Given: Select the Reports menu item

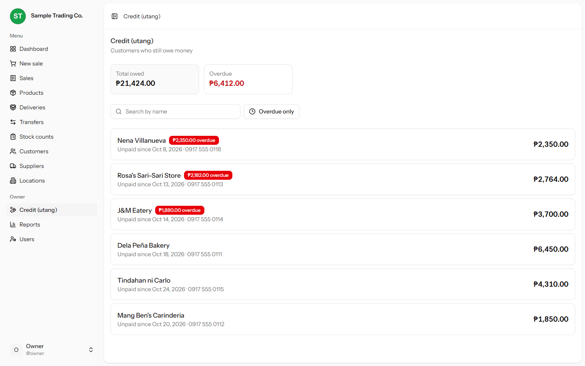Looking at the screenshot, I should point(52,224).
